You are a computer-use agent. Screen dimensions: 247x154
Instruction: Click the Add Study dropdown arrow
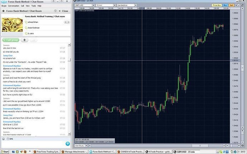(x=86, y=146)
